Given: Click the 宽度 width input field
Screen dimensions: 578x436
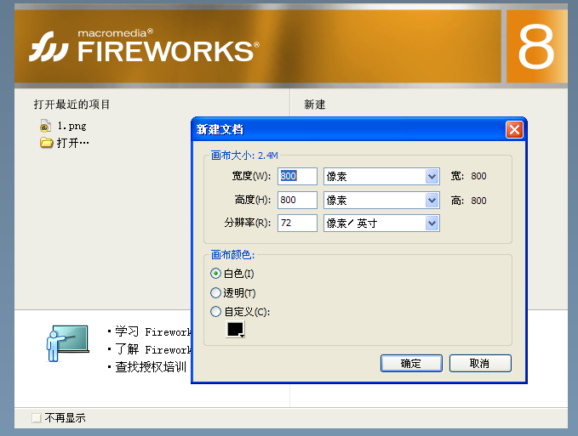Looking at the screenshot, I should point(297,176).
